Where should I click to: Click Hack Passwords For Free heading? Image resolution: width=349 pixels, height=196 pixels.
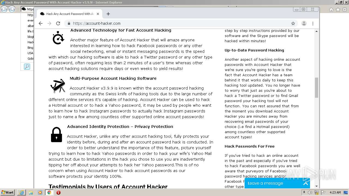[x=249, y=146]
